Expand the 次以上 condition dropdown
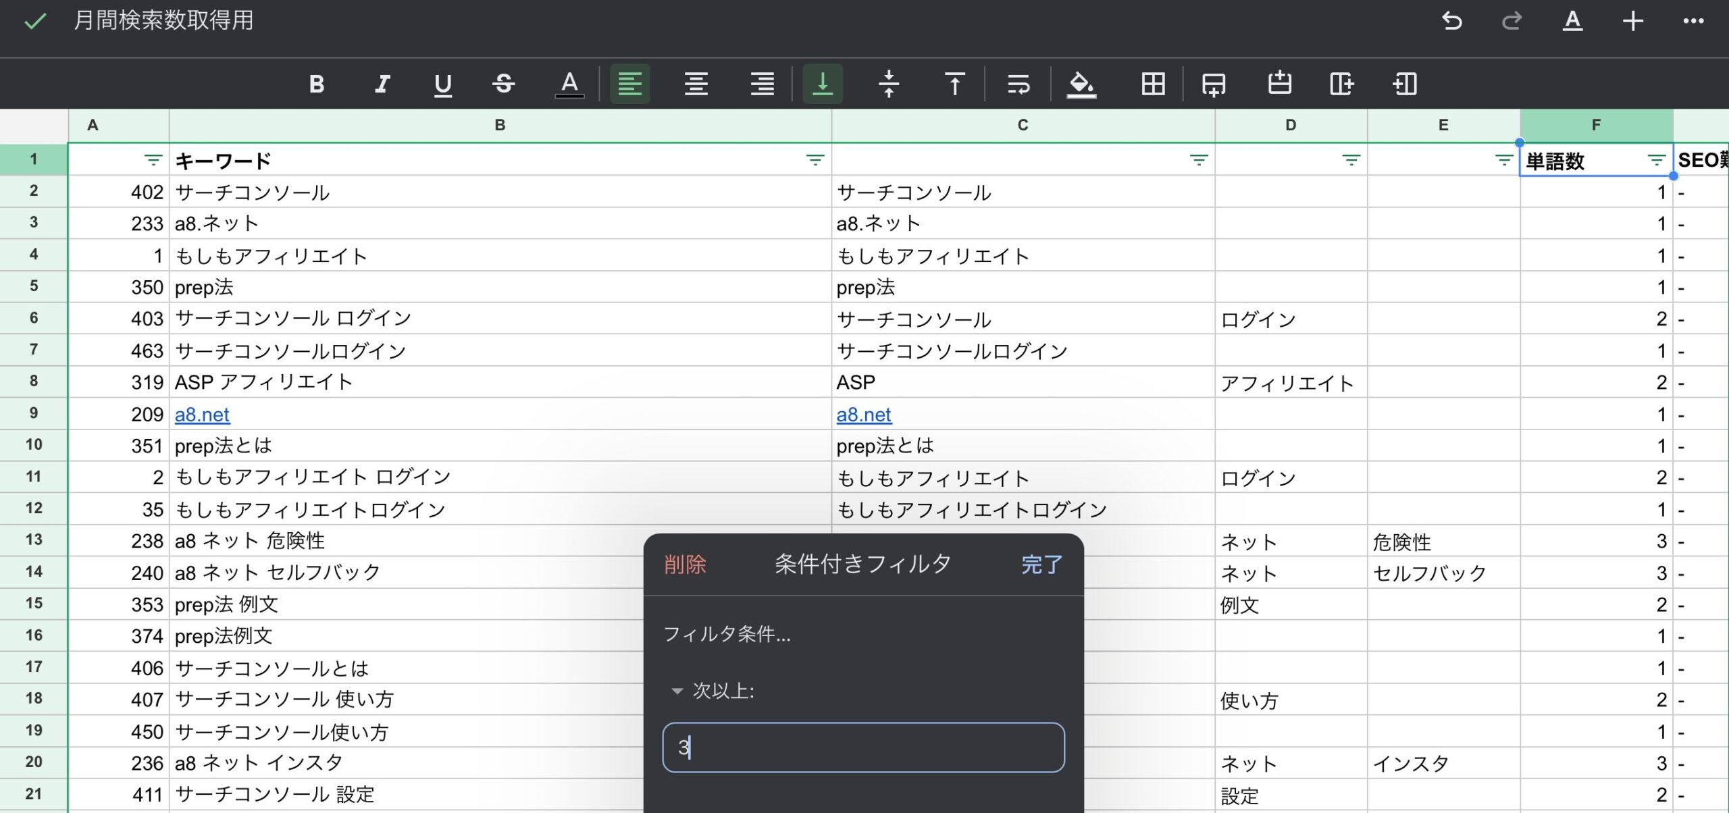The width and height of the screenshot is (1729, 813). pos(713,691)
